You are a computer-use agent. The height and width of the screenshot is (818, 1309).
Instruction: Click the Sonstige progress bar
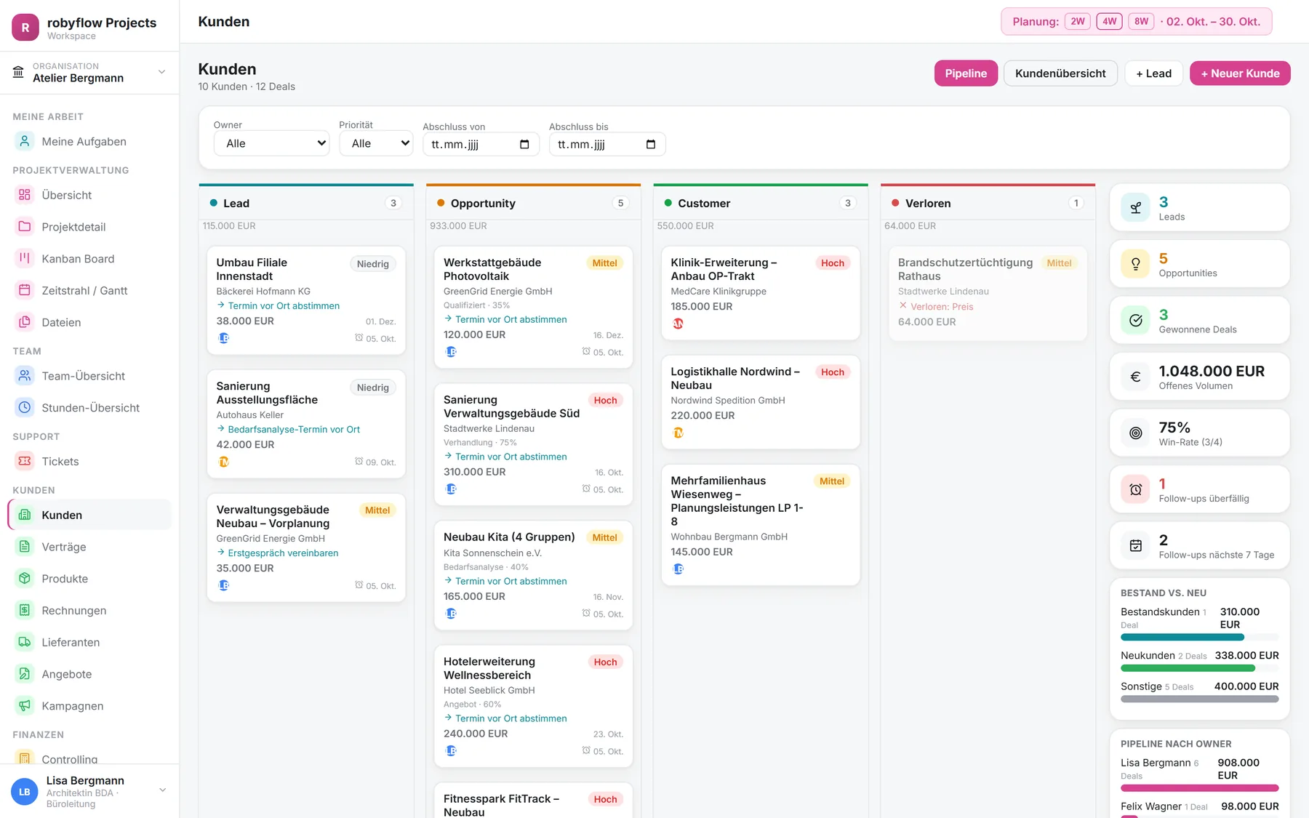pos(1199,699)
